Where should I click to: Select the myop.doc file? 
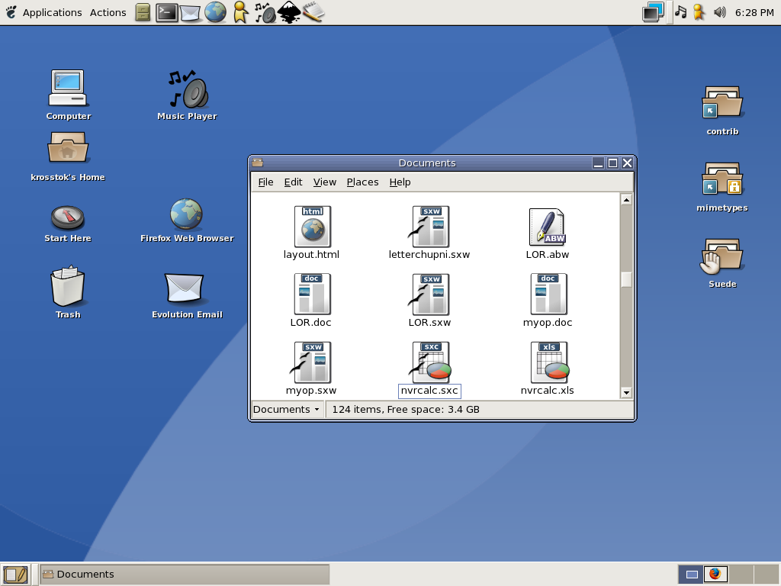548,301
